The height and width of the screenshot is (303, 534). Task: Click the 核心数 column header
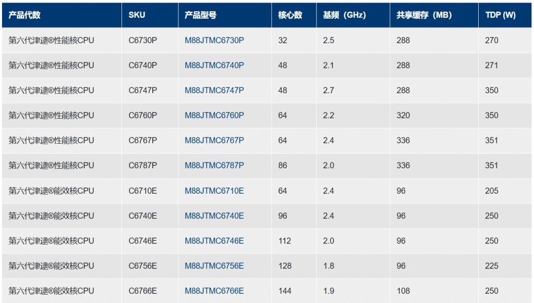pos(290,15)
